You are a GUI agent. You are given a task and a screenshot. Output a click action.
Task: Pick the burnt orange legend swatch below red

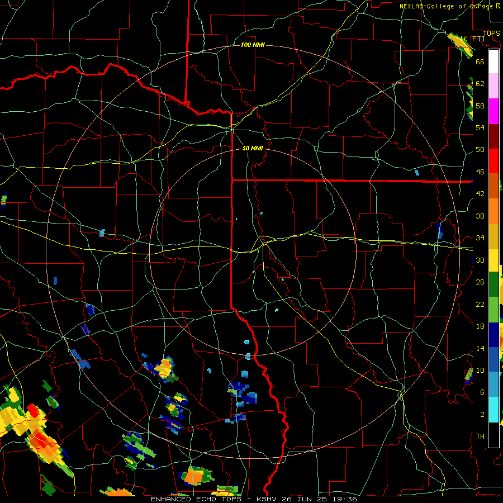coord(493,186)
